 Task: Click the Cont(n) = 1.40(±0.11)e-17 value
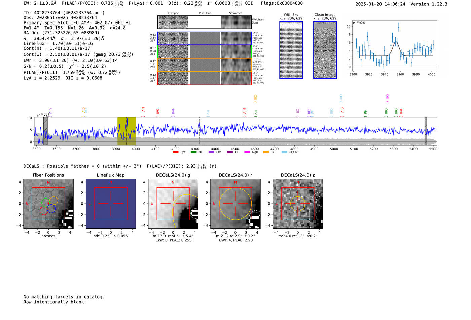pos(57,48)
